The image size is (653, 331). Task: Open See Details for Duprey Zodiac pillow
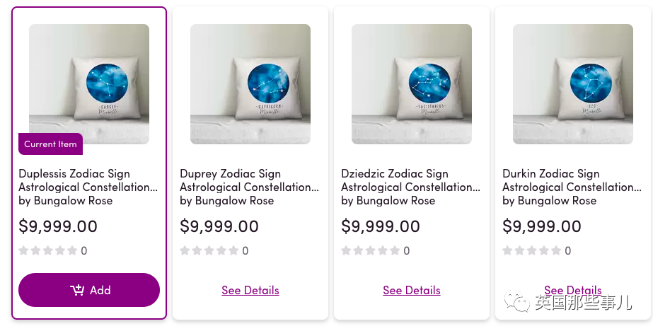[250, 290]
